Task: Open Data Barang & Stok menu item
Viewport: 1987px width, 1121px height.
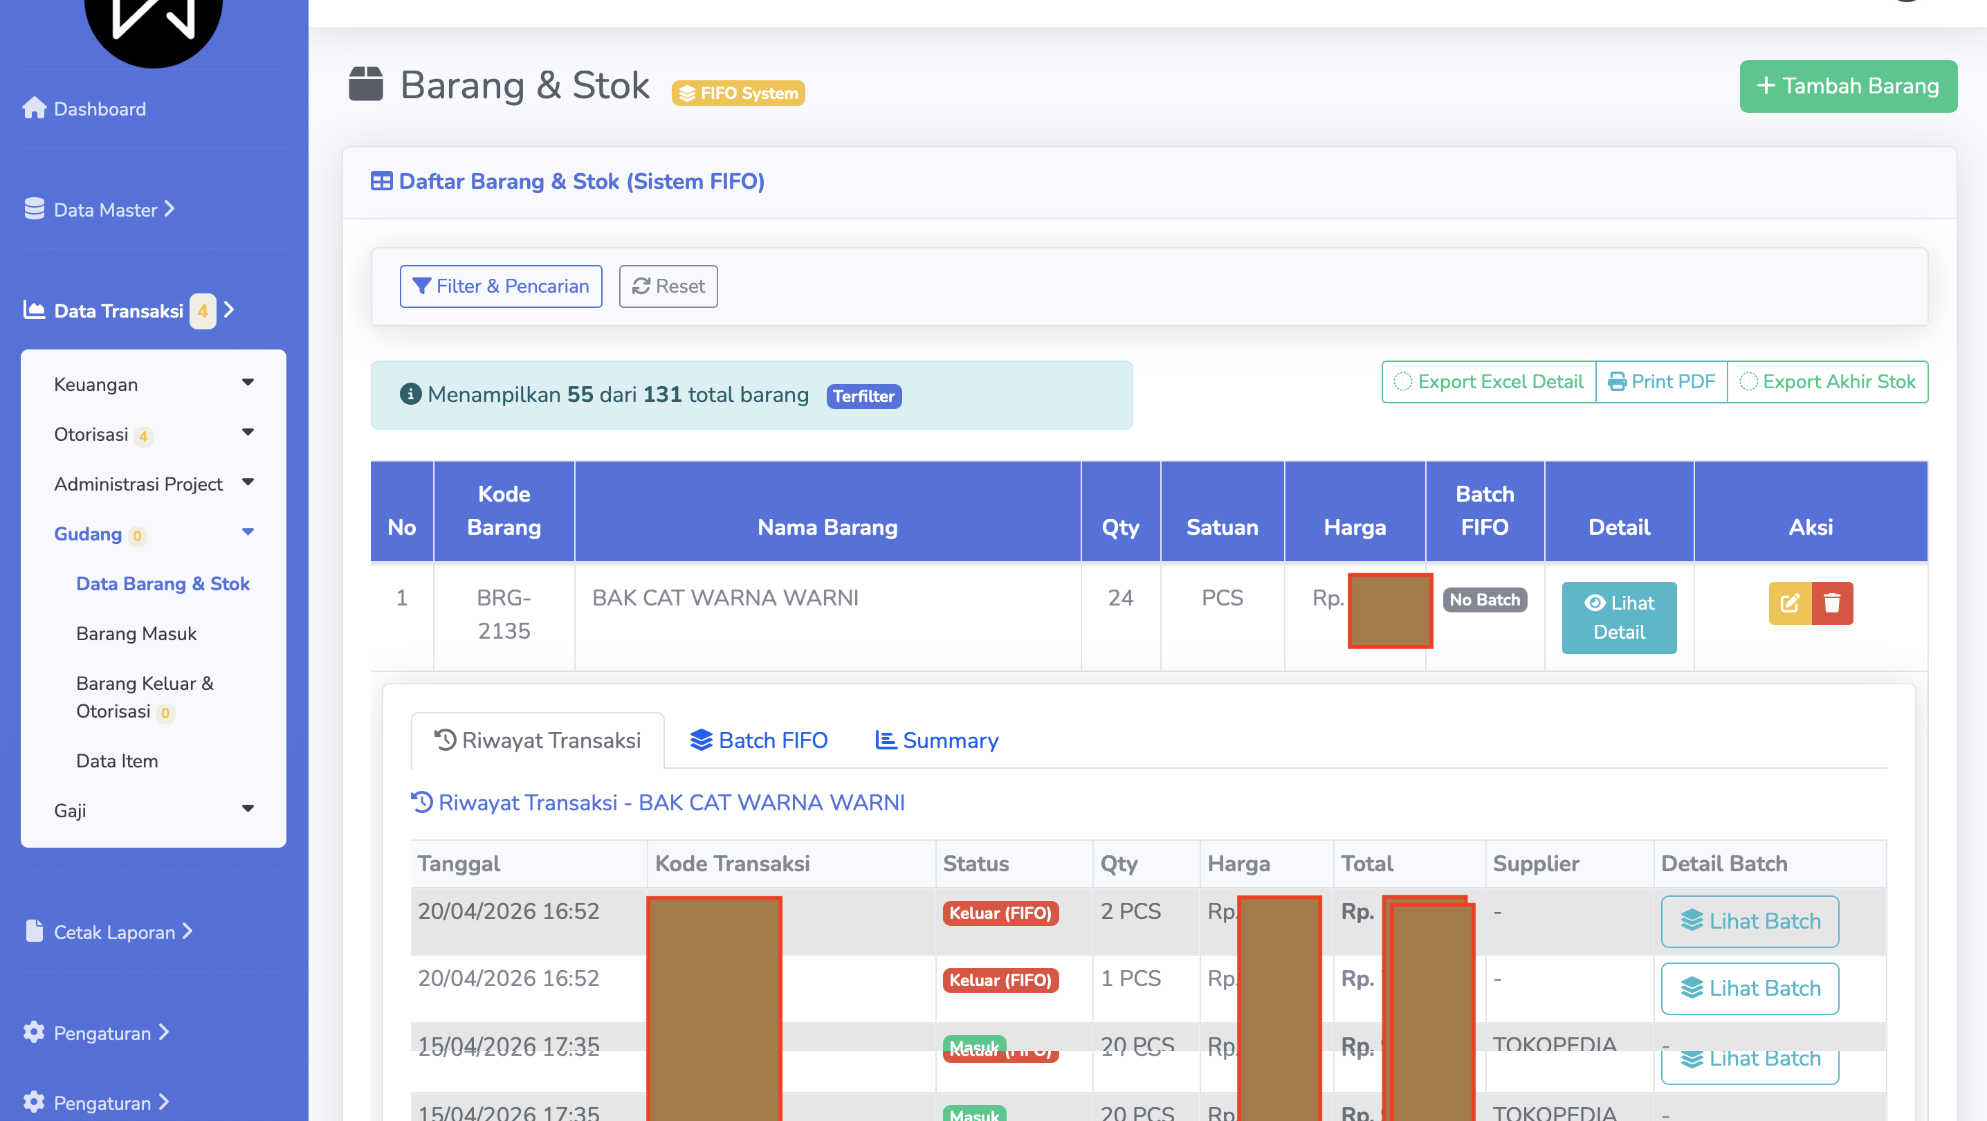Action: (x=163, y=583)
